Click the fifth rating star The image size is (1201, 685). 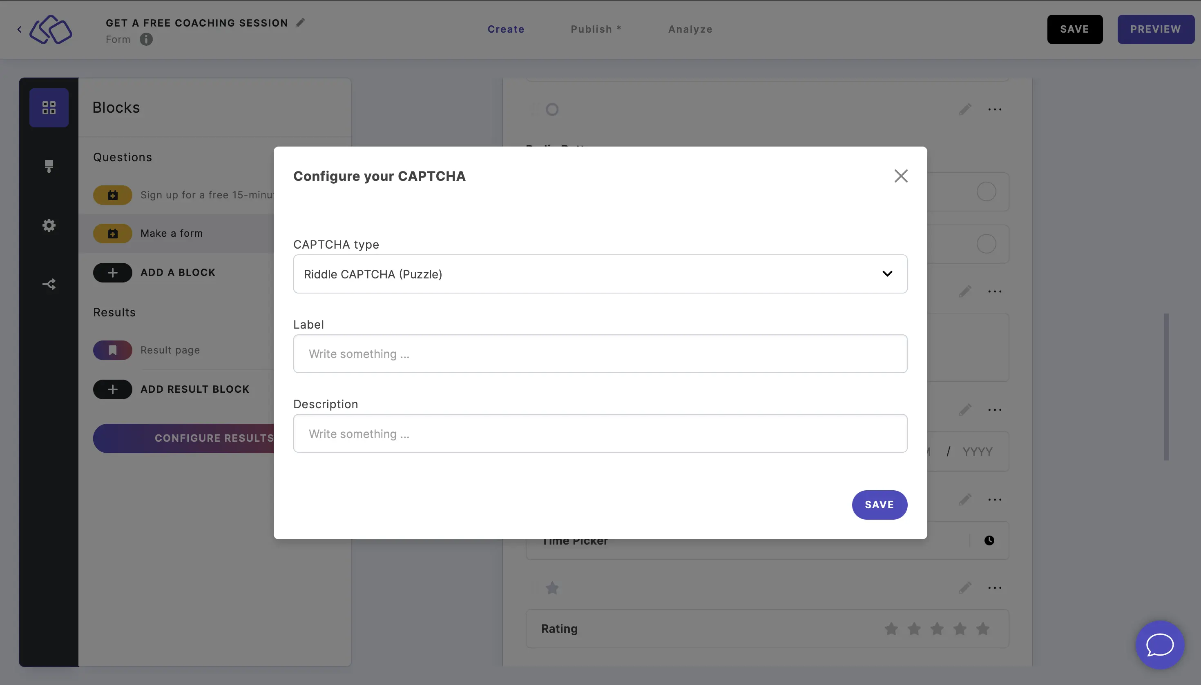coord(982,629)
